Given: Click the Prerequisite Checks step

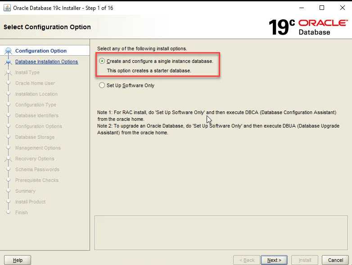Looking at the screenshot, I should 37,181.
